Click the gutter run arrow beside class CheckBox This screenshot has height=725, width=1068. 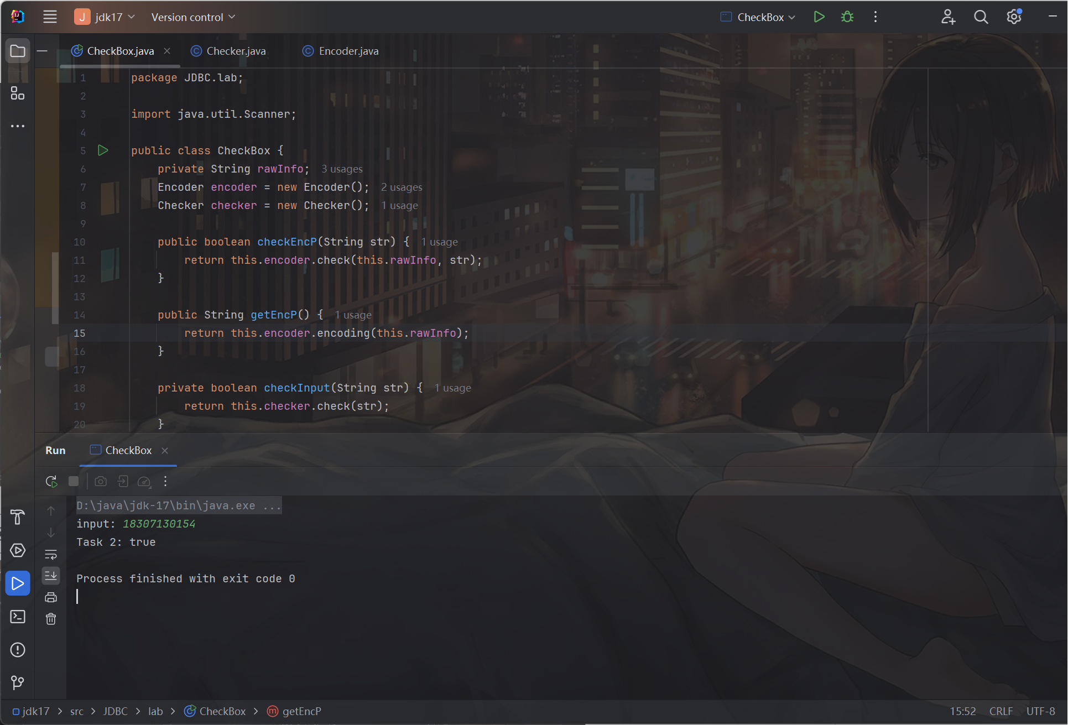(103, 150)
